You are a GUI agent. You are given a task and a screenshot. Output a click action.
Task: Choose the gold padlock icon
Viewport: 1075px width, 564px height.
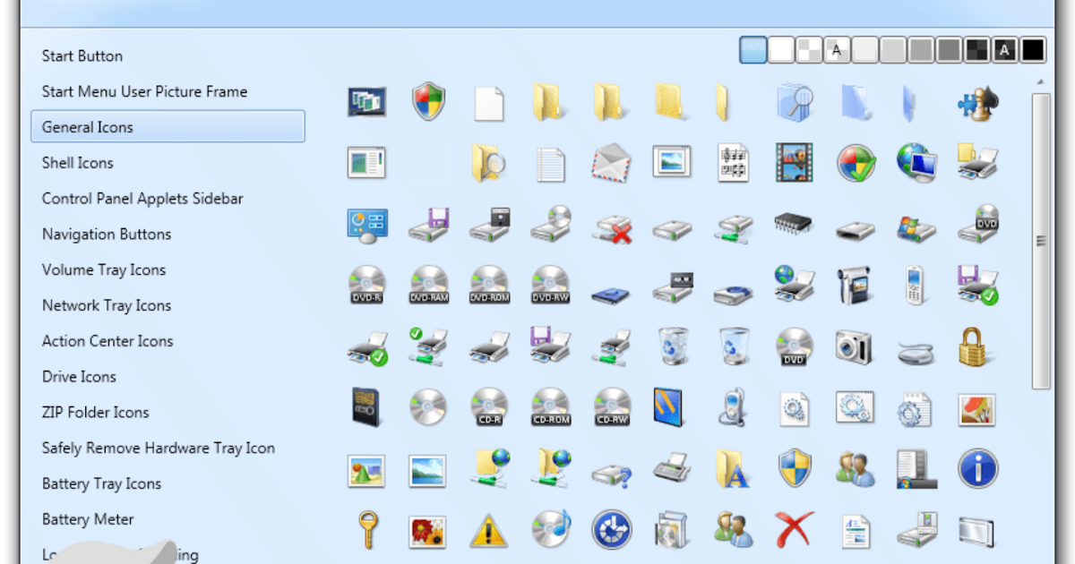pos(972,346)
